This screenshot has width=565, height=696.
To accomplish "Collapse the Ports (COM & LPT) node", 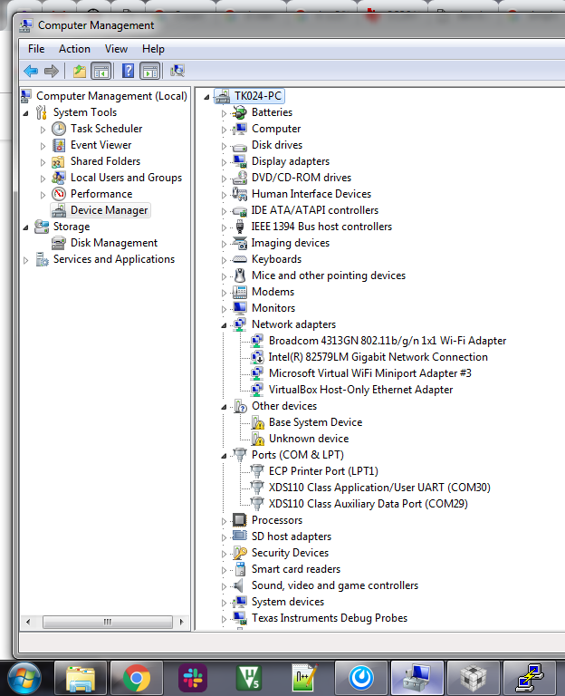I will pyautogui.click(x=224, y=456).
